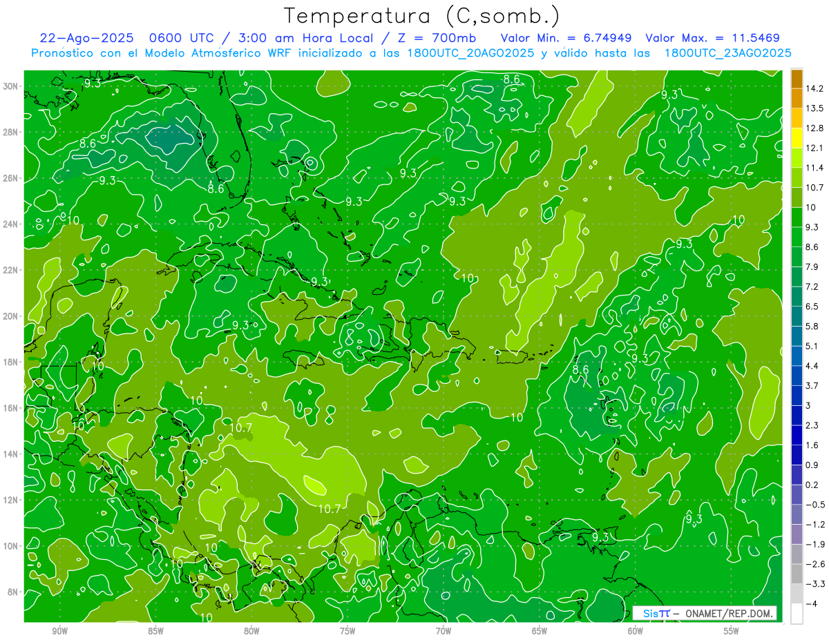The height and width of the screenshot is (640, 829).
Task: Click "Valor Min. = 6.74949"
Action: point(565,38)
